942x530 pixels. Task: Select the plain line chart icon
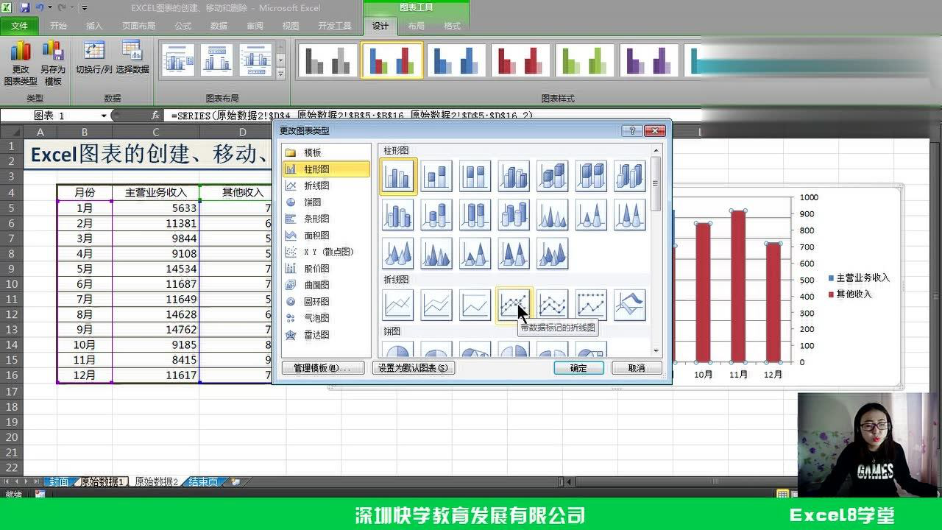pos(398,305)
